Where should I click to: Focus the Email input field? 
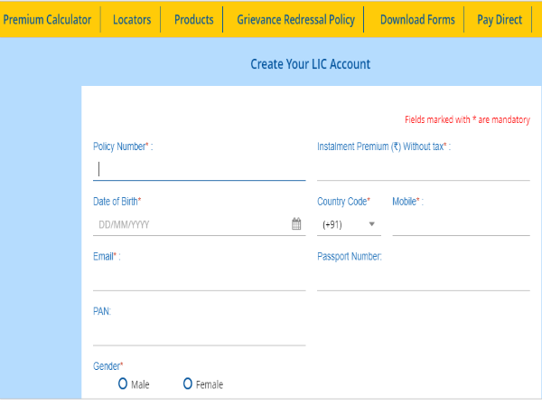199,279
